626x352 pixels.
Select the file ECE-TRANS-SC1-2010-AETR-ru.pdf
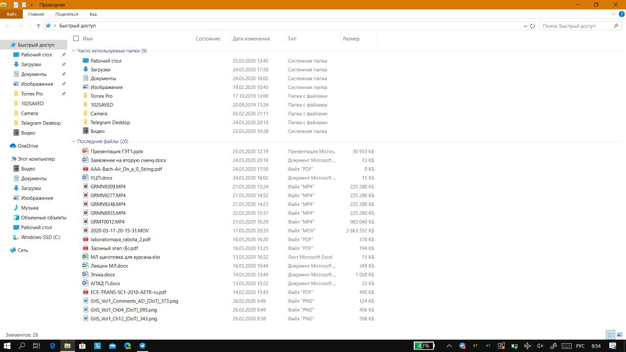pos(128,292)
